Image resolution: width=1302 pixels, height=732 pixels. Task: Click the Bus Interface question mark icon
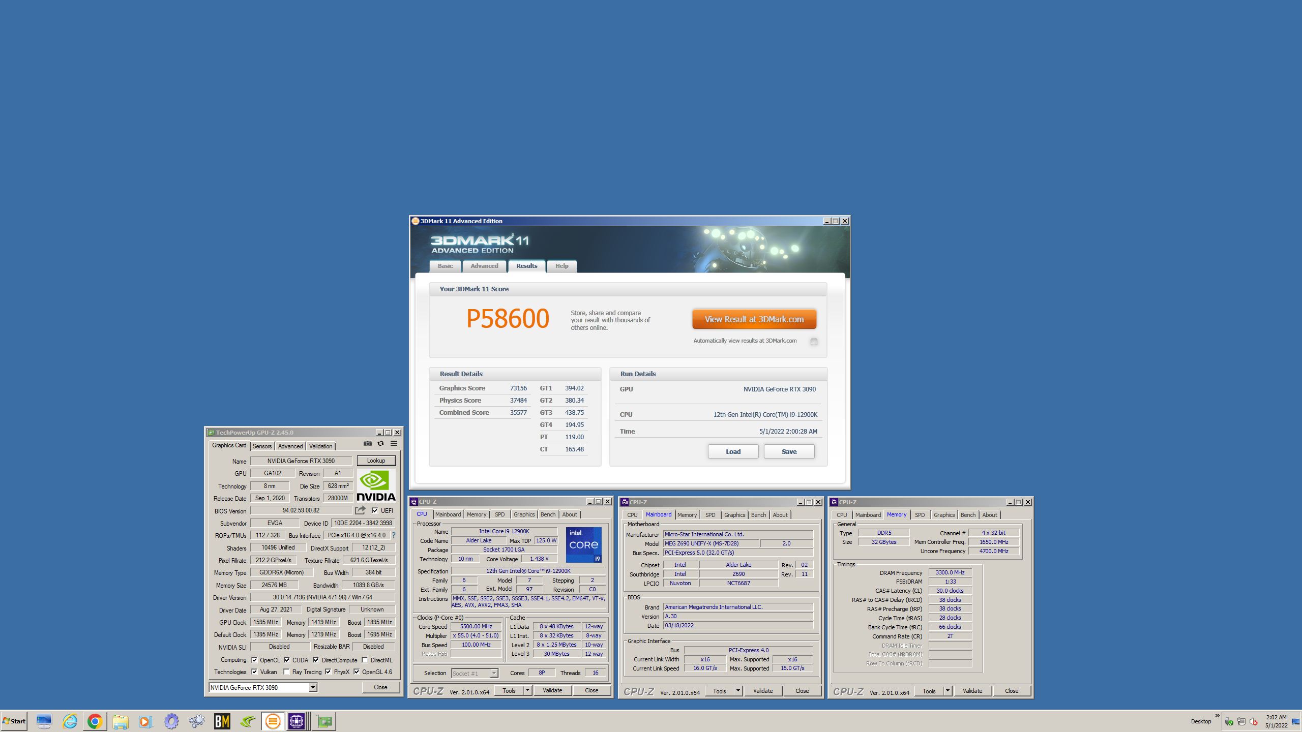click(393, 535)
